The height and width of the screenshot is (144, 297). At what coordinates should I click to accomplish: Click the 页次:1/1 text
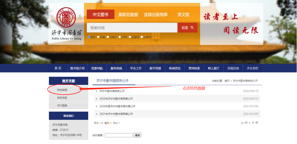tap(98, 123)
